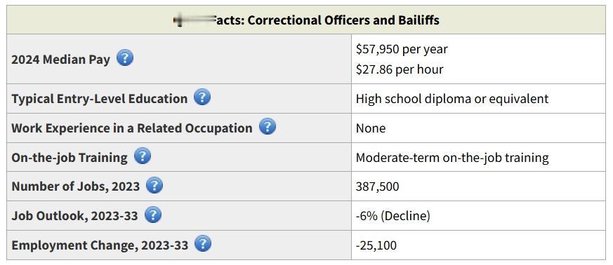Image resolution: width=613 pixels, height=265 pixels.
Task: Select High school diploma or equivalent cell
Action: 452,99
